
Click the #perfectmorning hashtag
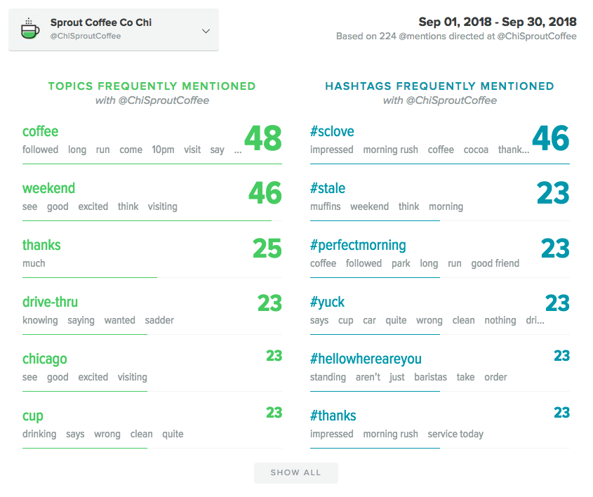click(358, 245)
